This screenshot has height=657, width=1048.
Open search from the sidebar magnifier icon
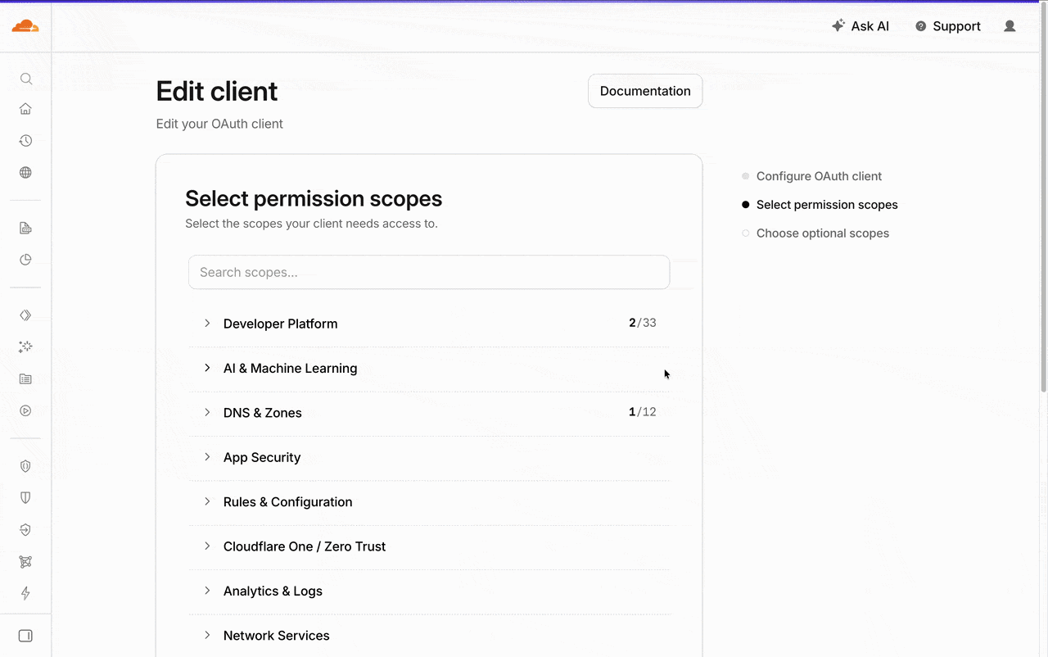click(x=25, y=79)
